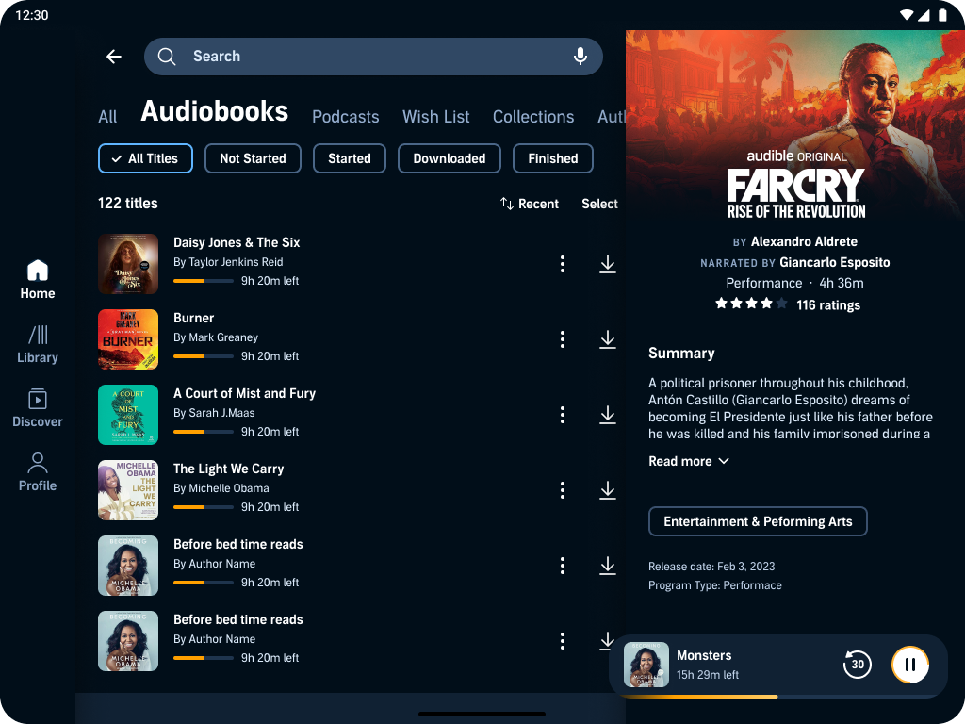Viewport: 965px width, 724px height.
Task: Filter by Downloaded titles
Action: tap(450, 158)
